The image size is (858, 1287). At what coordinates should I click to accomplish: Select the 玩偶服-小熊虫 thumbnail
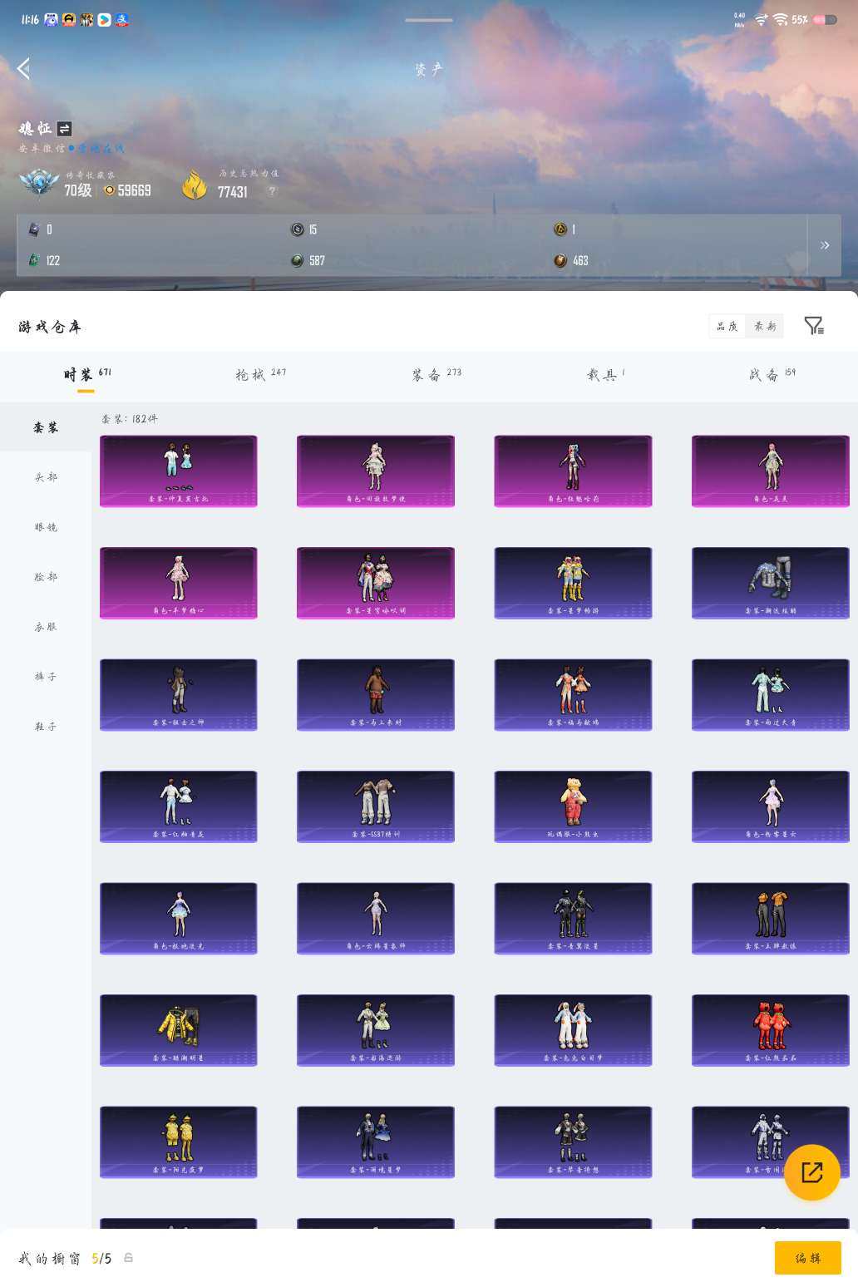573,806
